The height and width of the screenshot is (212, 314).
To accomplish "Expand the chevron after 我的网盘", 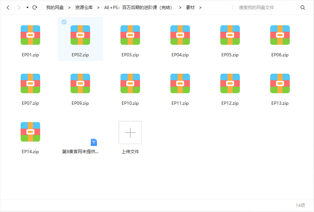I will click(x=69, y=8).
